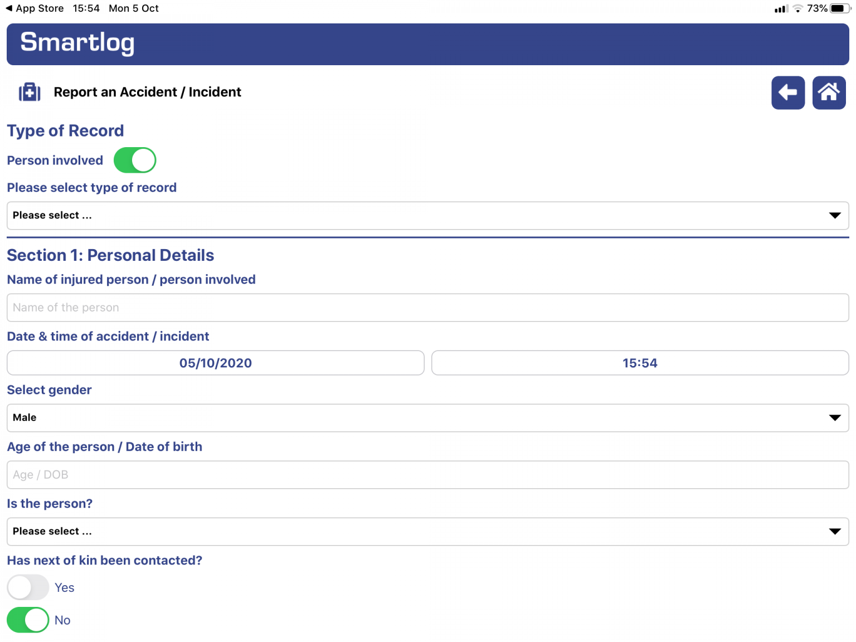856x642 pixels.
Task: Go home using the house icon
Action: 829,93
